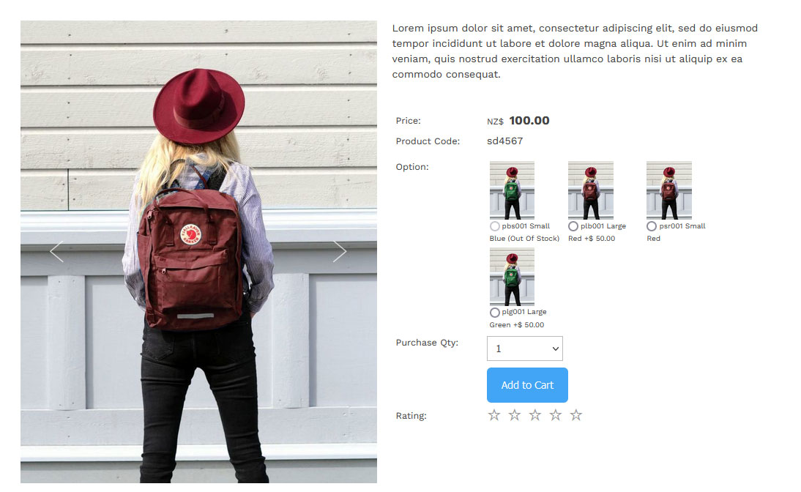Rate the product two stars

[x=515, y=415]
